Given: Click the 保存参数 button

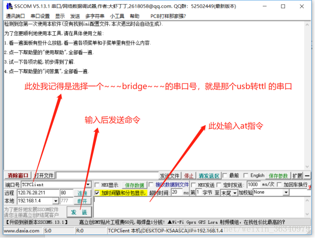Looking at the screenshot, I should tap(278, 176).
